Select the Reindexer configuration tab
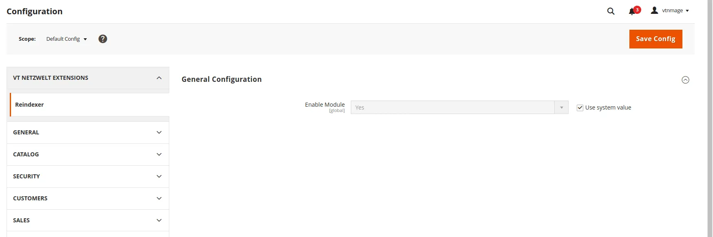This screenshot has width=713, height=237. tap(29, 105)
